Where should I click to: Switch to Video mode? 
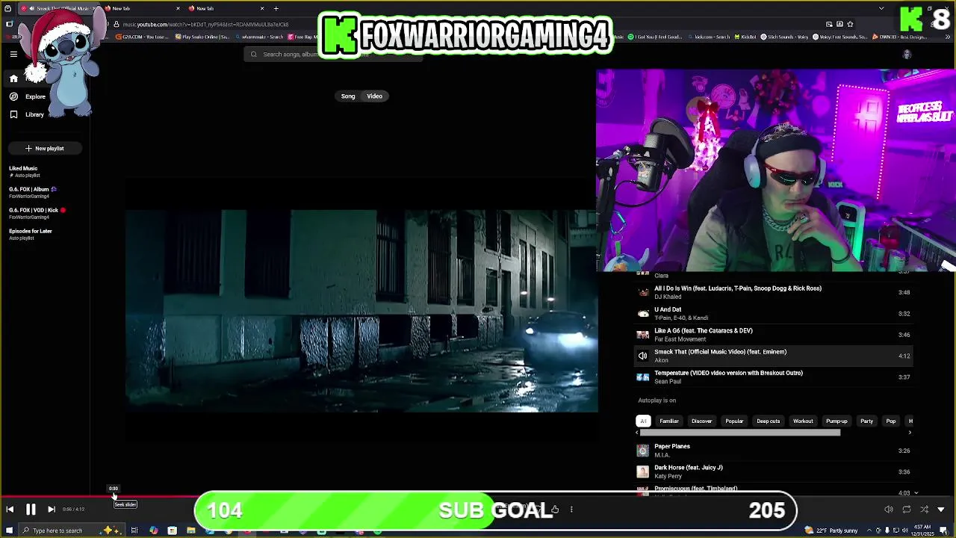pos(374,96)
